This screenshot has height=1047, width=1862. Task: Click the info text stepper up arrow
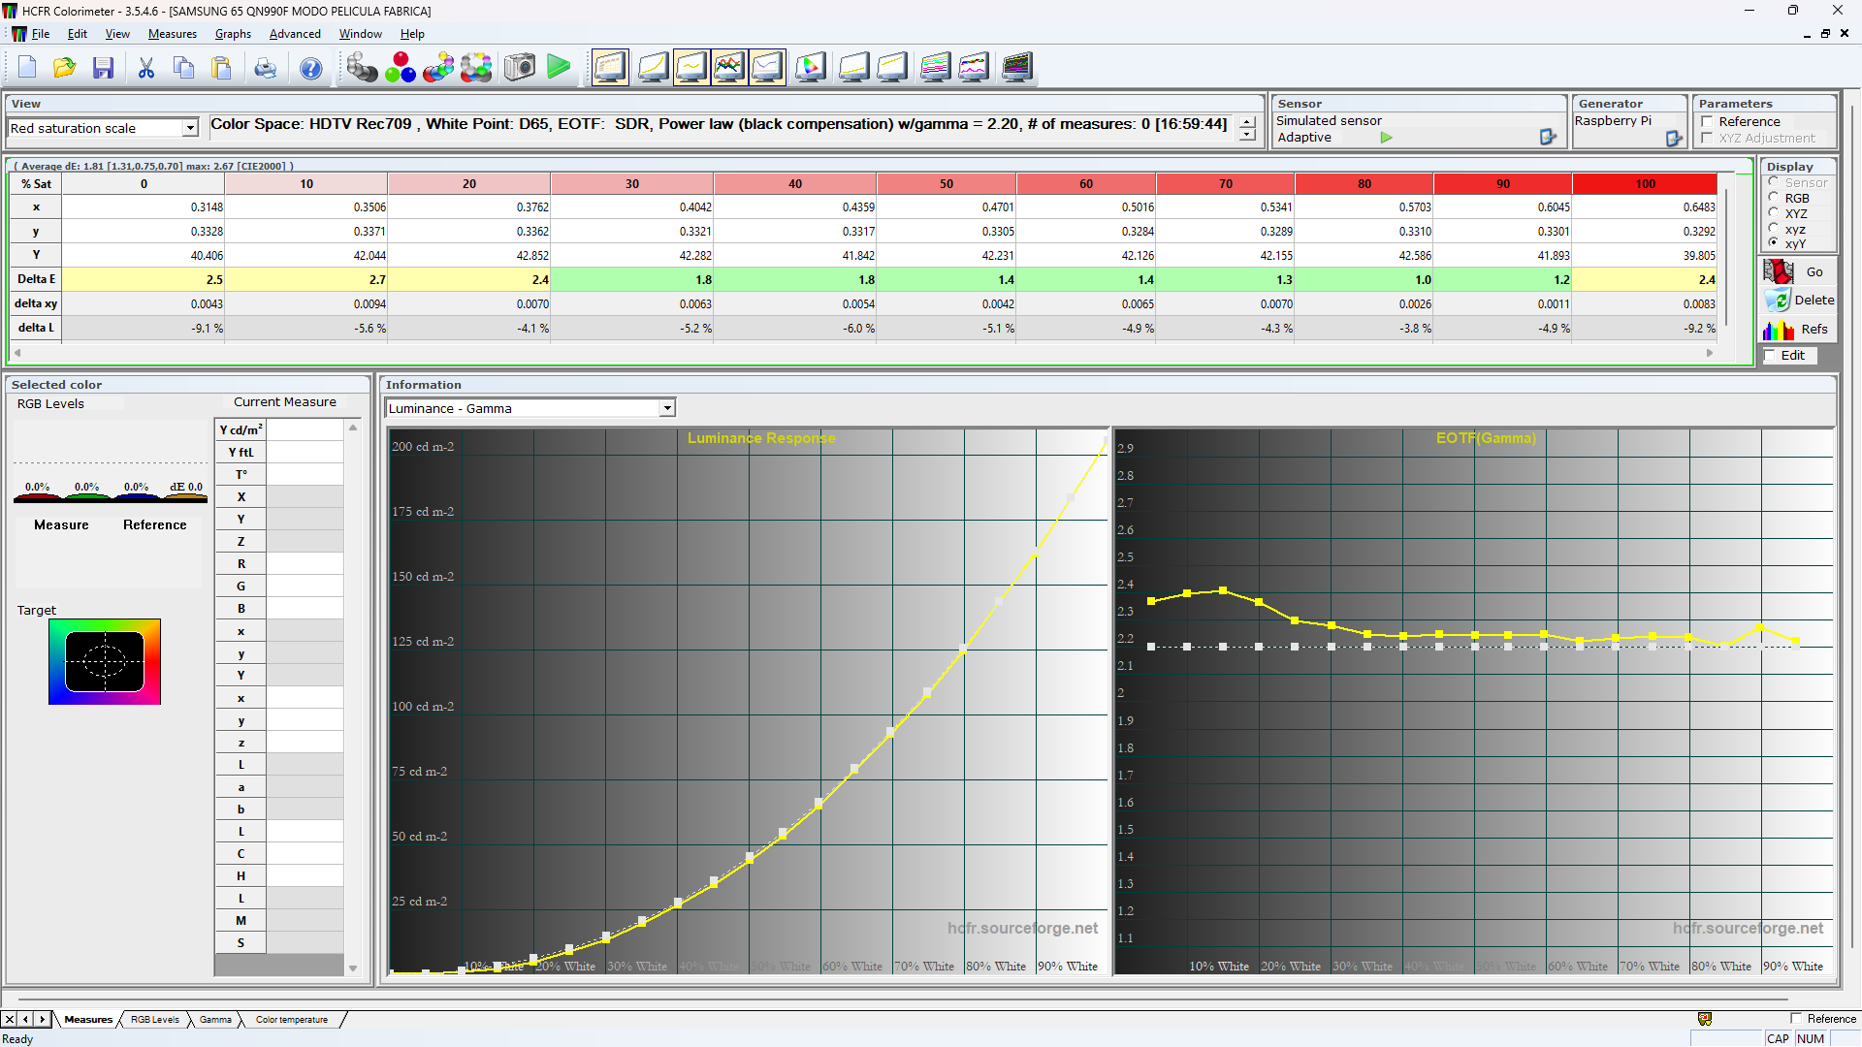[x=1247, y=122]
